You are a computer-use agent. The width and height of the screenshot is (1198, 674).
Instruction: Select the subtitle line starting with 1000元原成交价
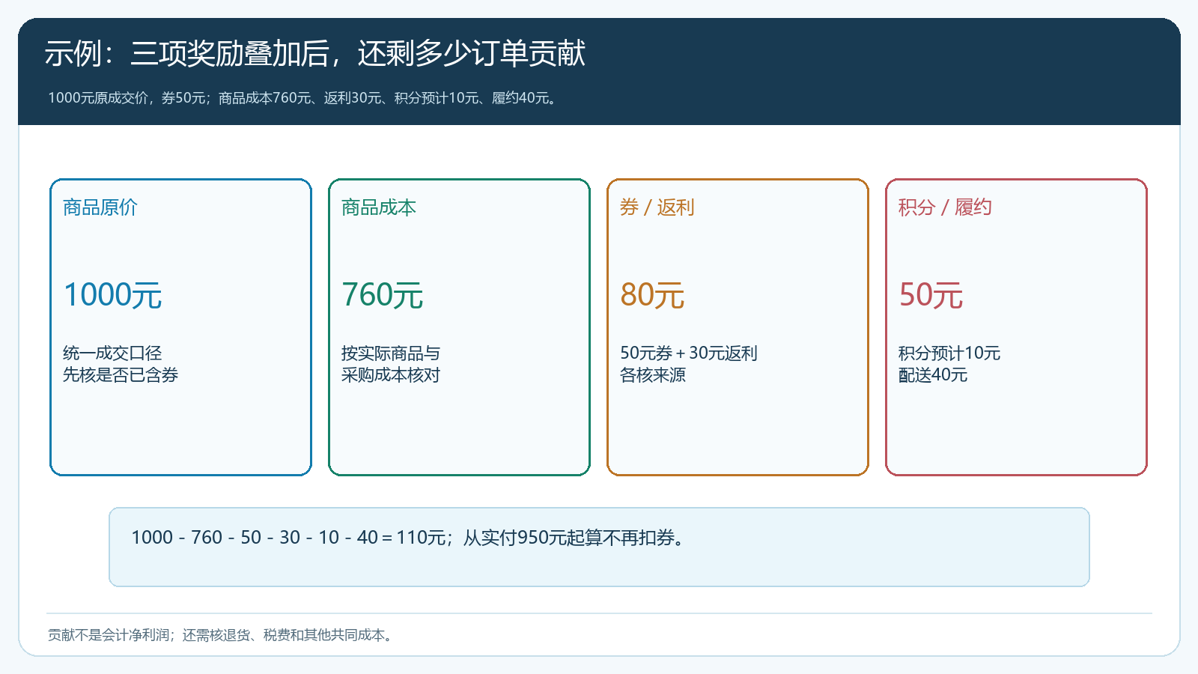point(304,98)
